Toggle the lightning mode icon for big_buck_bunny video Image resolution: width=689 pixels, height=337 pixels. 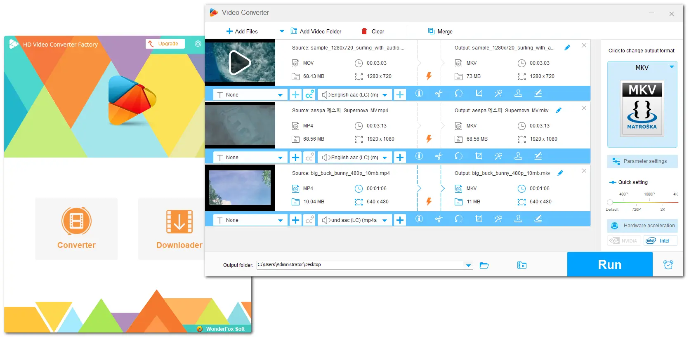(x=429, y=201)
